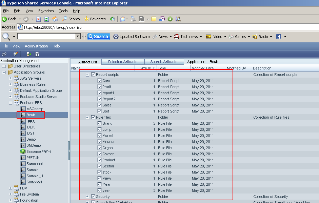
Task: Select the pencil Edit icon in the toolbar
Action: click(x=16, y=54)
